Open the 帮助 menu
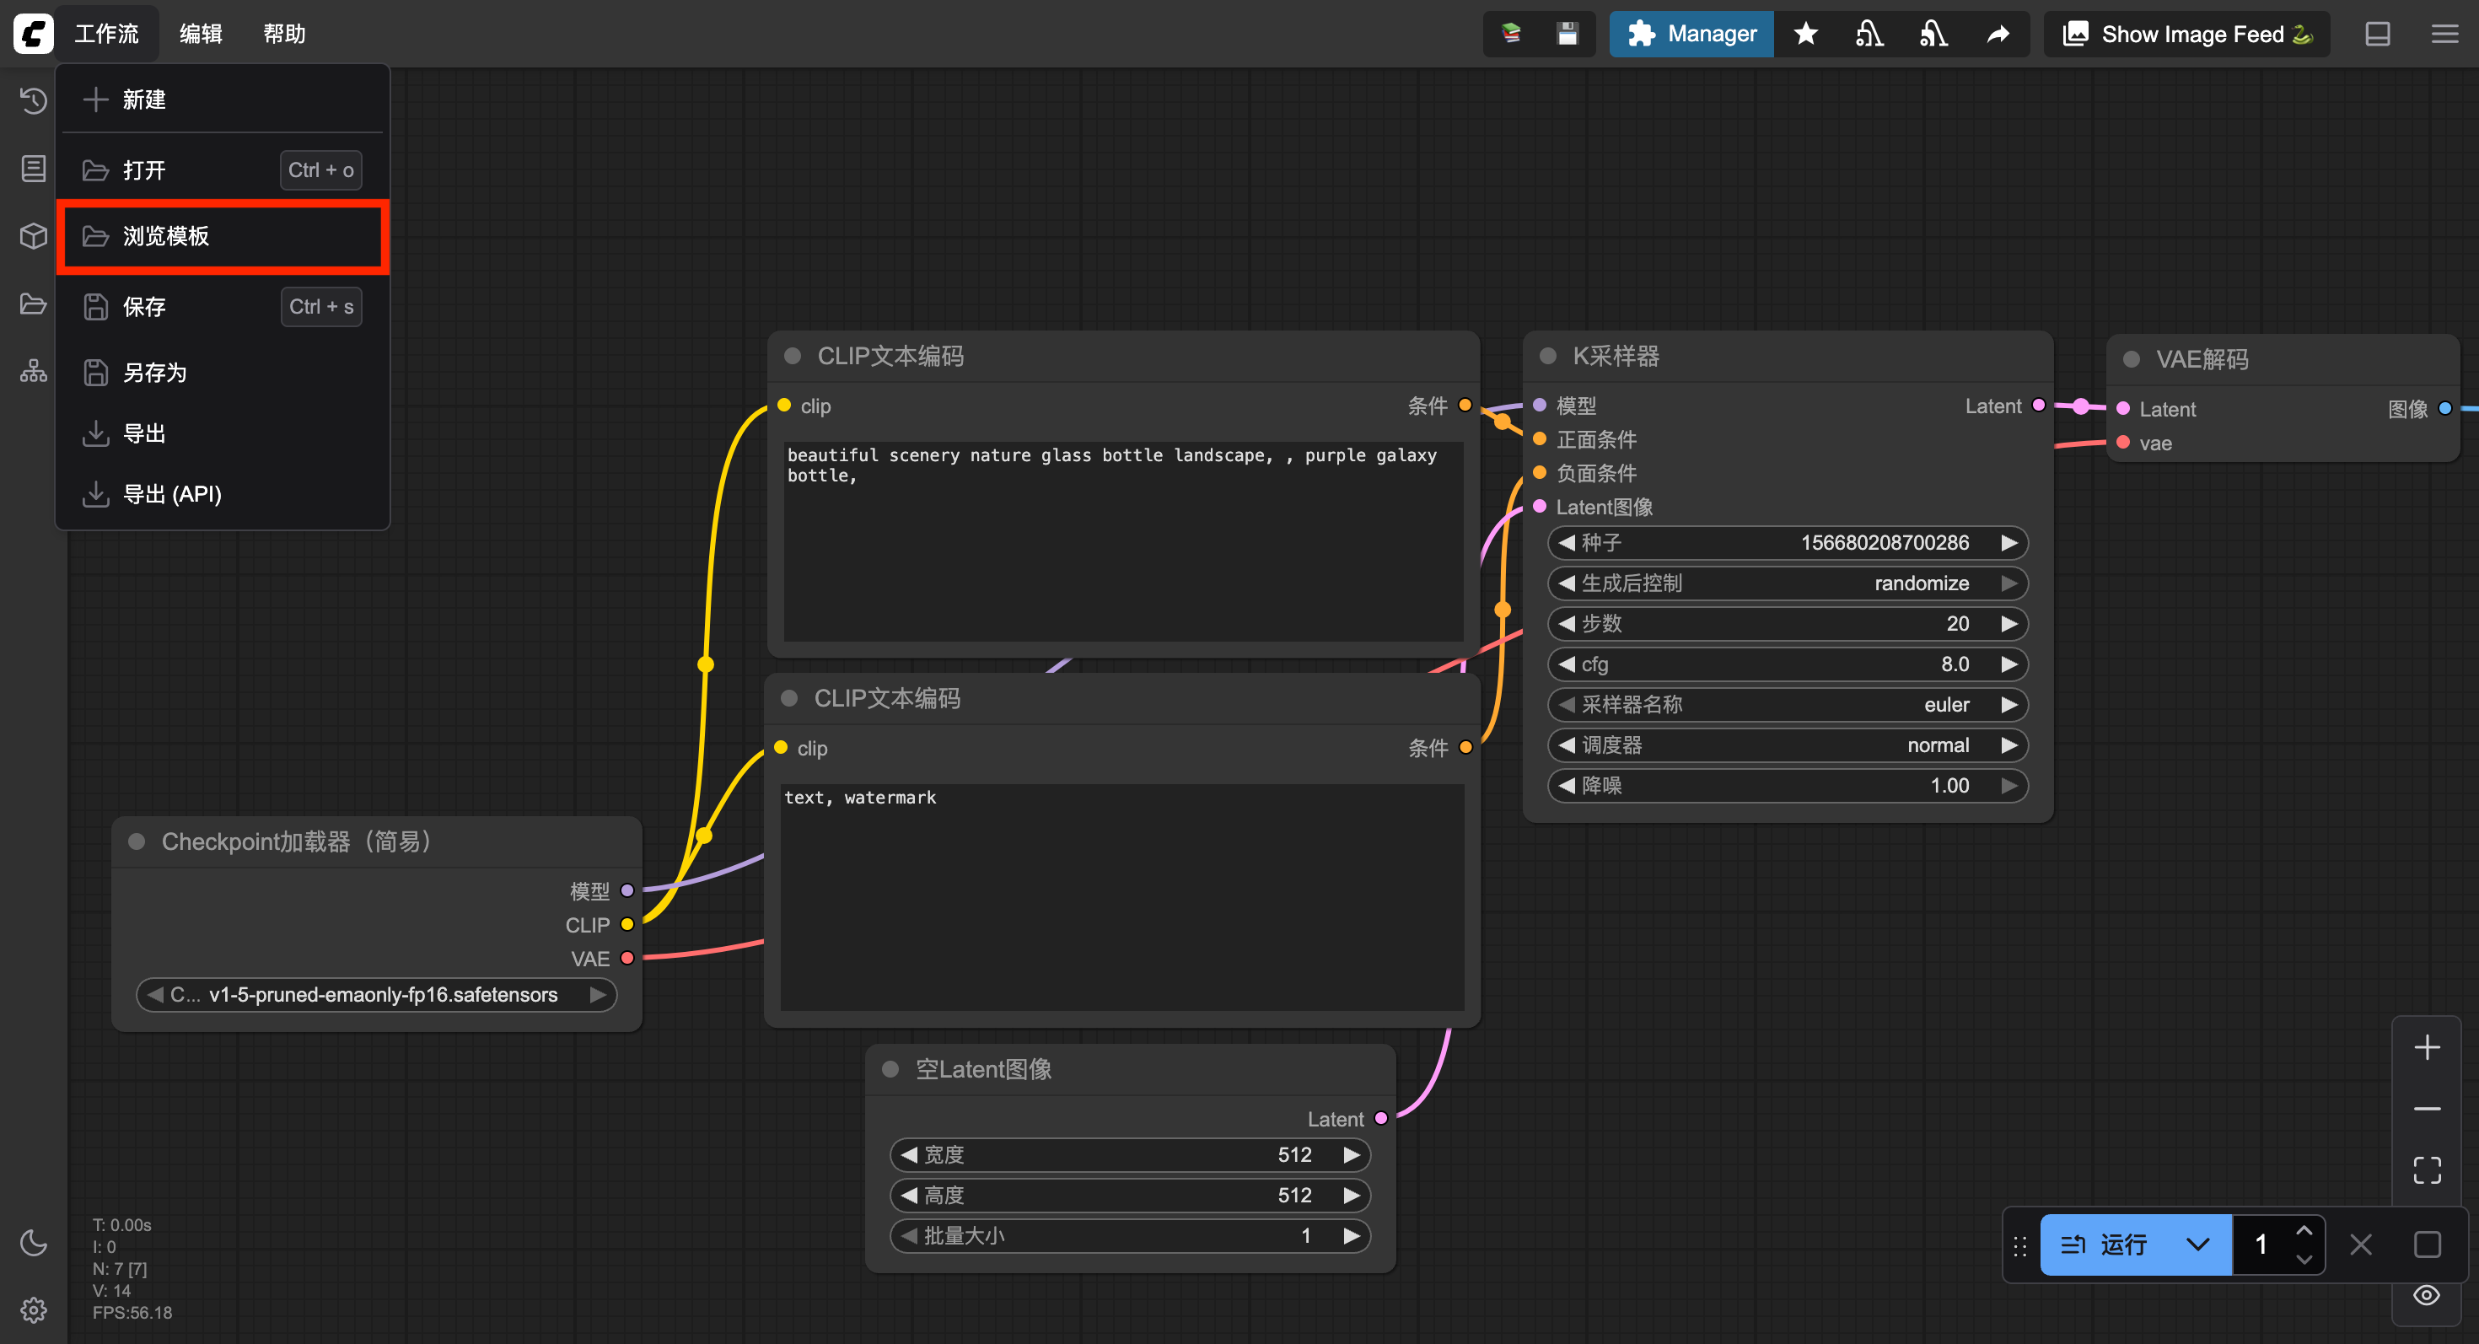 284,34
